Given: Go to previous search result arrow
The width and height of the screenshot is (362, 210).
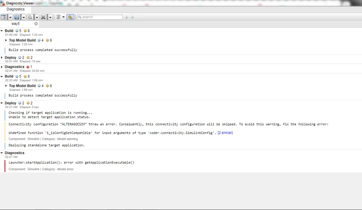Looking at the screenshot, I should pos(126,17).
